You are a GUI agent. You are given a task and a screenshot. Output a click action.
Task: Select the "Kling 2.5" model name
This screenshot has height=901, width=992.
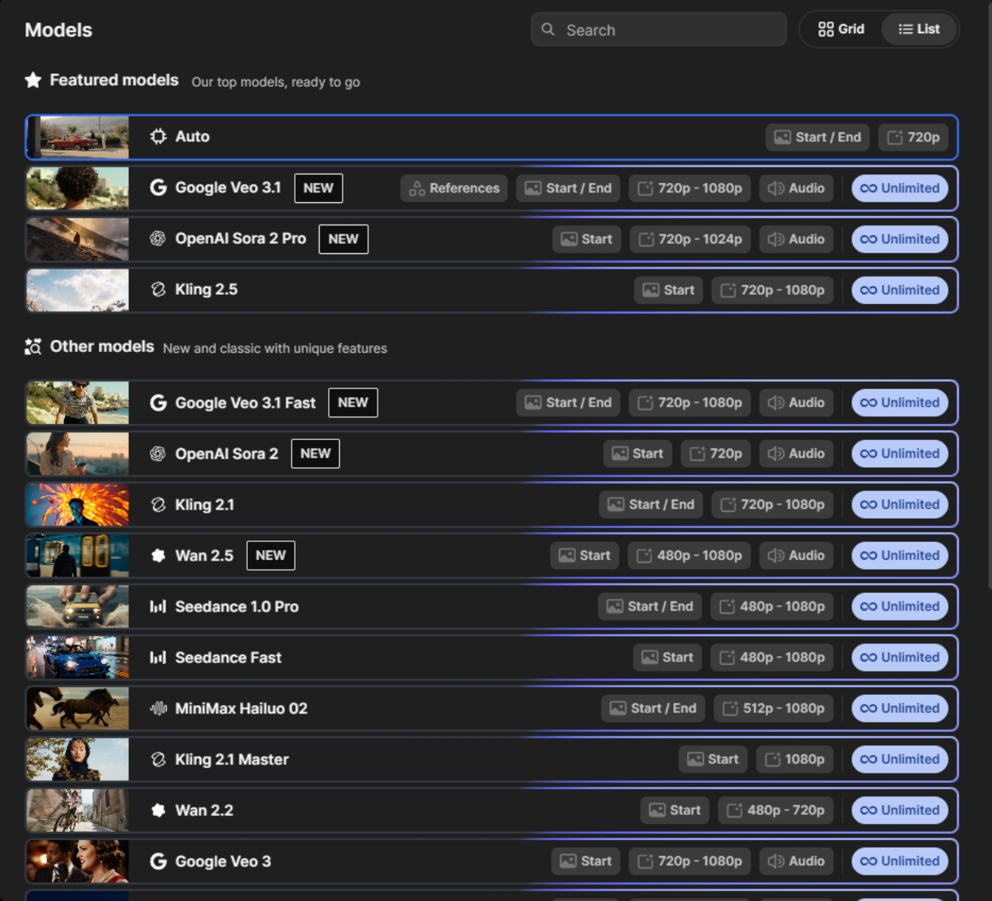206,290
